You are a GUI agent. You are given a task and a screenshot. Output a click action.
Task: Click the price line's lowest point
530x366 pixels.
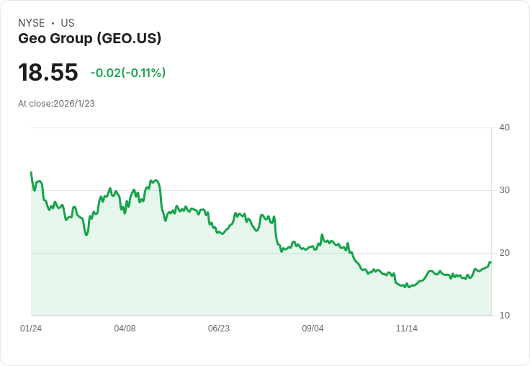[x=406, y=287]
